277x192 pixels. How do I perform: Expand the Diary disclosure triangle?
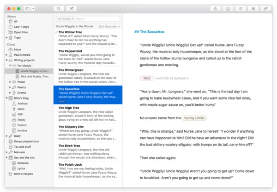coord(6,136)
